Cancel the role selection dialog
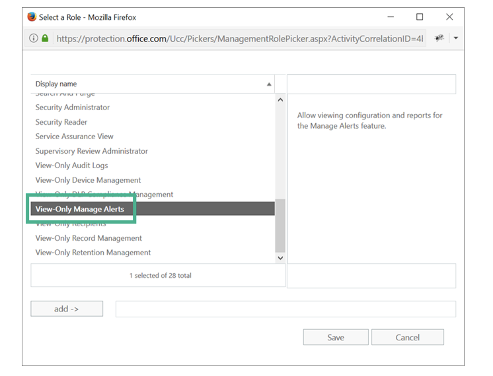This screenshot has width=493, height=376. pyautogui.click(x=407, y=337)
